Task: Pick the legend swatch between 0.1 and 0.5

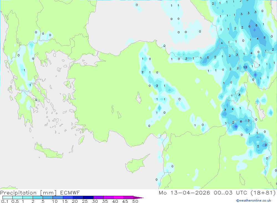Action: pyautogui.click(x=7, y=197)
